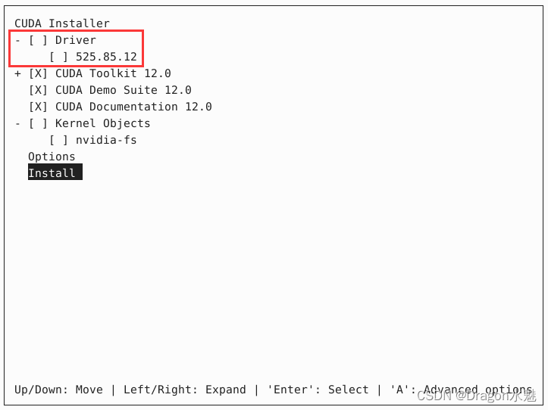The image size is (548, 410).
Task: Toggle the nvidia-fs checkbox
Action: pyautogui.click(x=58, y=140)
